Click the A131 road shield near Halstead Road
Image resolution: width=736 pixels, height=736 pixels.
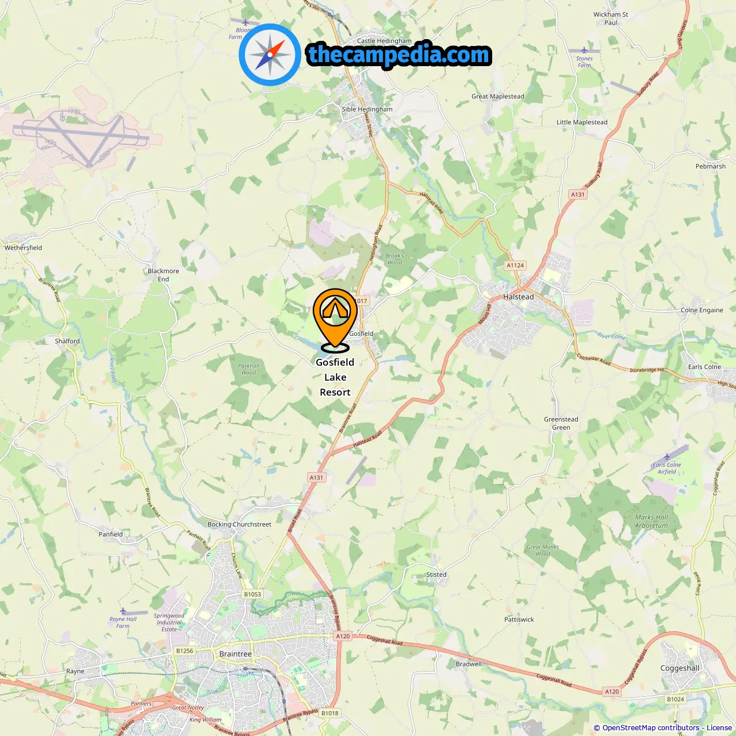tap(316, 477)
